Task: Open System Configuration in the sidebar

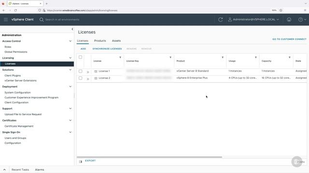Action: 17,93
